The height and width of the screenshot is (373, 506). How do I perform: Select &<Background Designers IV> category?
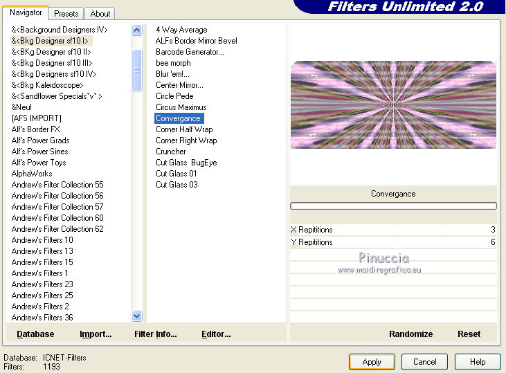[x=60, y=30]
